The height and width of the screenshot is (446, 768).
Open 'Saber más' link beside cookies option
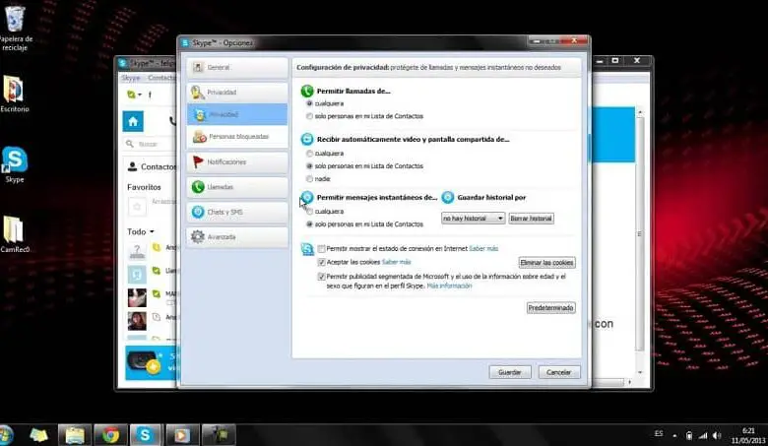pyautogui.click(x=396, y=263)
